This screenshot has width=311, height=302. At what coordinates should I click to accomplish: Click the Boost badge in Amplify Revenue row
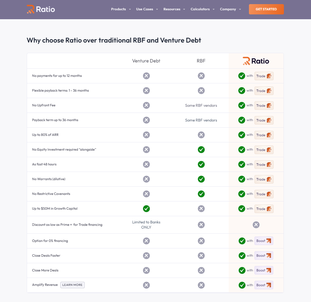point(264,285)
